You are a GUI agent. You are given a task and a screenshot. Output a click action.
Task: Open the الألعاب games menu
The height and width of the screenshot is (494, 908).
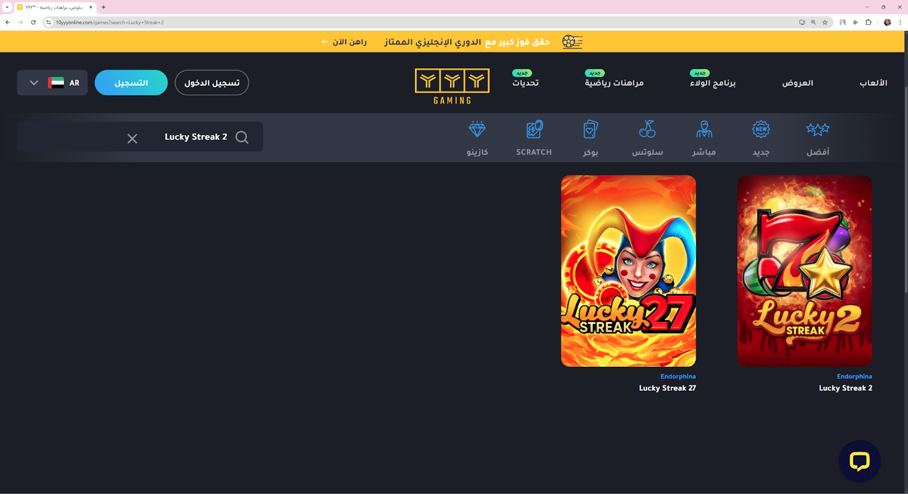(x=873, y=83)
